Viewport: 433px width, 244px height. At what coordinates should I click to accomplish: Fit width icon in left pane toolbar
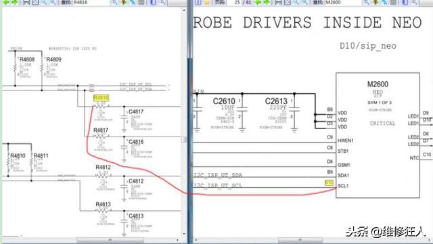26,2
